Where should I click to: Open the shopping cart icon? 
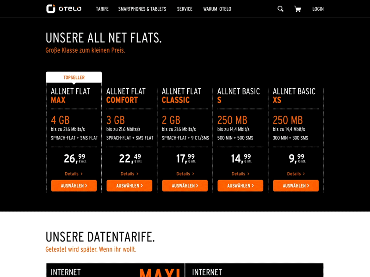point(297,9)
